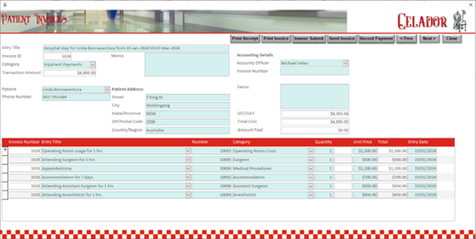Click the Print Receipt button
This screenshot has height=239, width=476.
(245, 39)
